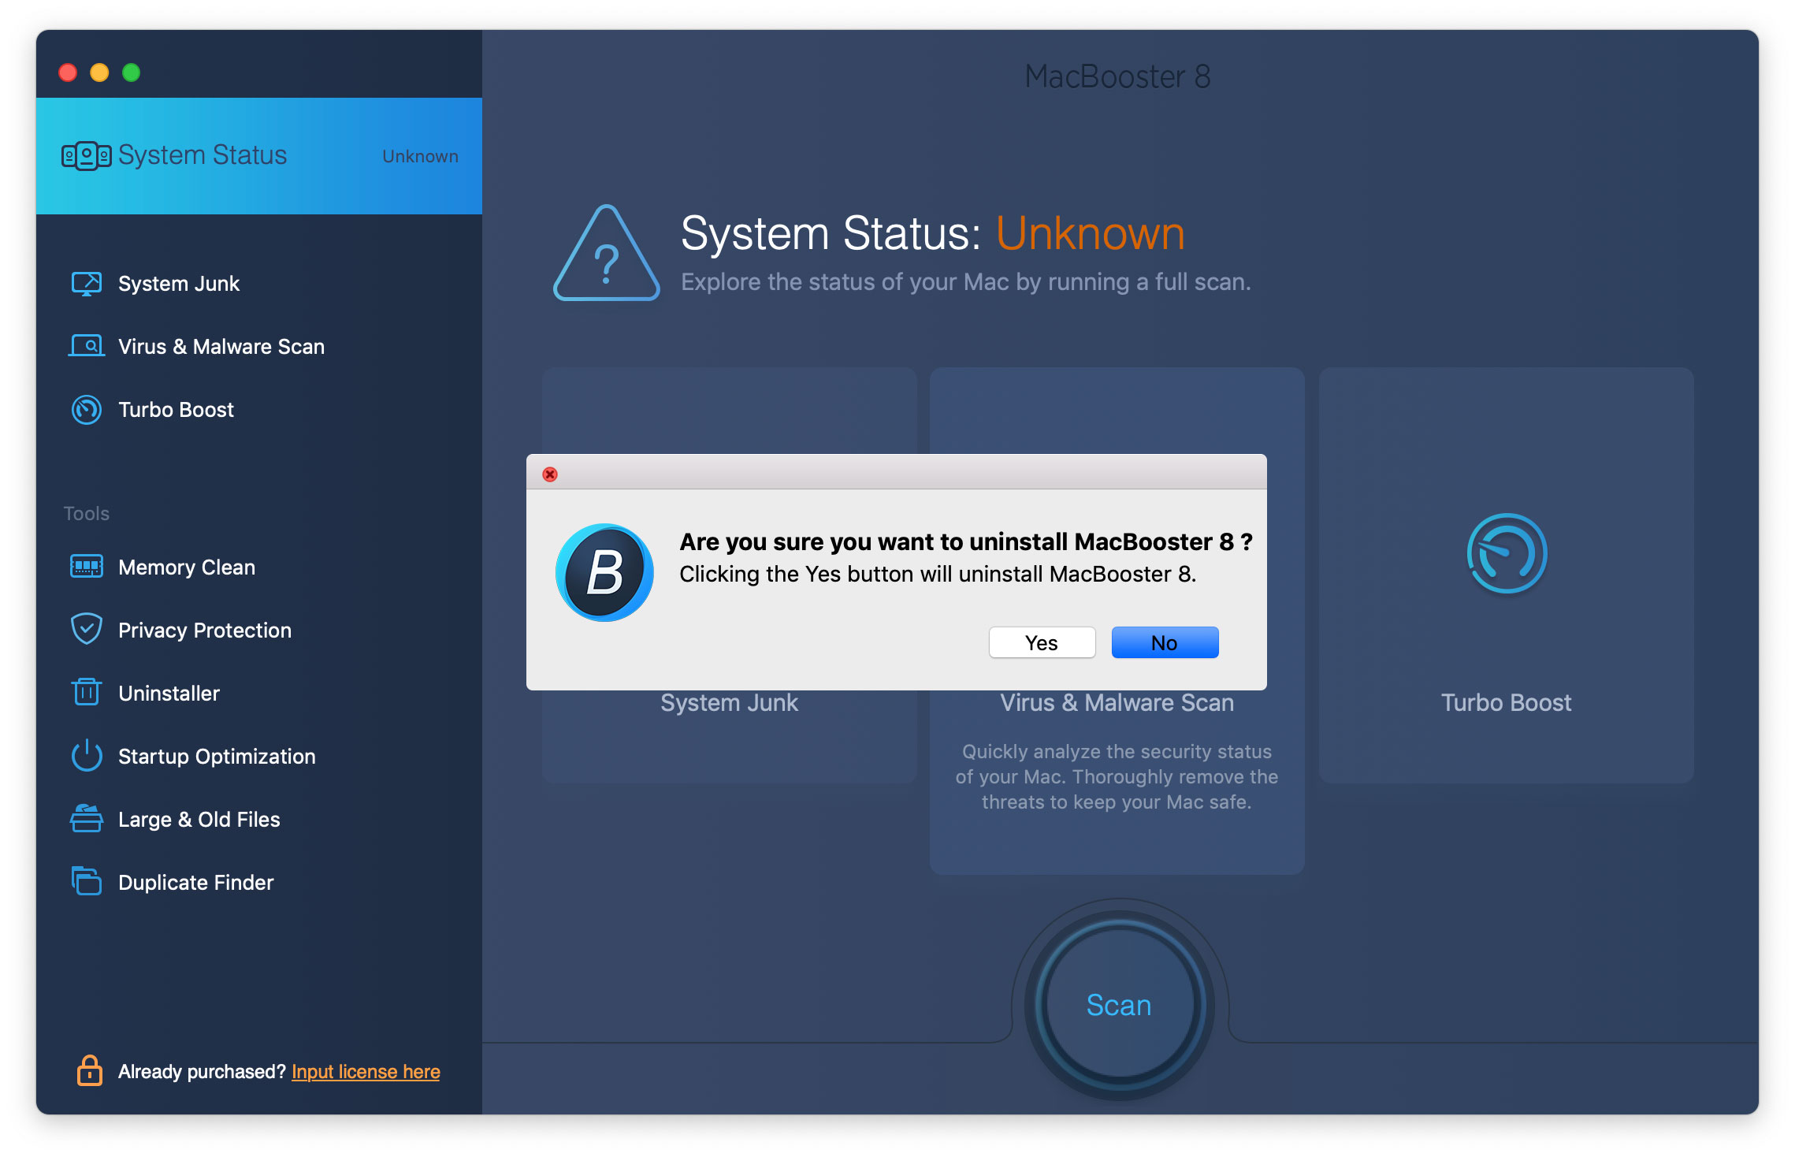
Task: Click the Tools section label
Action: click(87, 513)
